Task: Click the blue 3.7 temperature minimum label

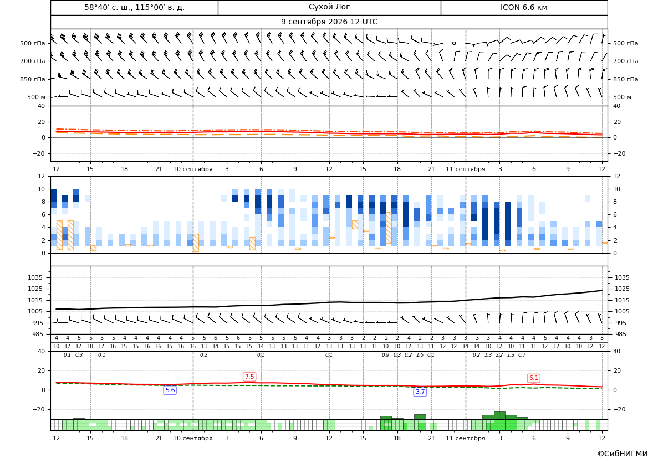Action: click(x=420, y=392)
